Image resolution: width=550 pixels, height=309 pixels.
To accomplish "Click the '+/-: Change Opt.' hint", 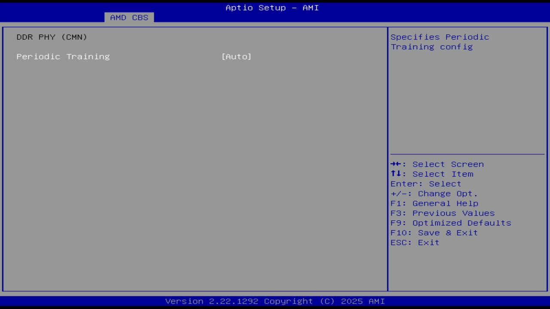I will [x=434, y=194].
